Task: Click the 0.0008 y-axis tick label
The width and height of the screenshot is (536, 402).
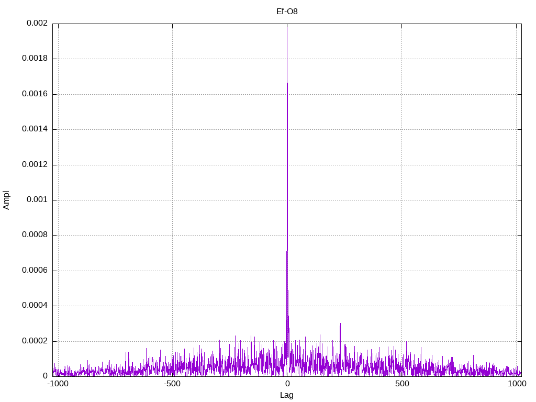Action: point(35,235)
